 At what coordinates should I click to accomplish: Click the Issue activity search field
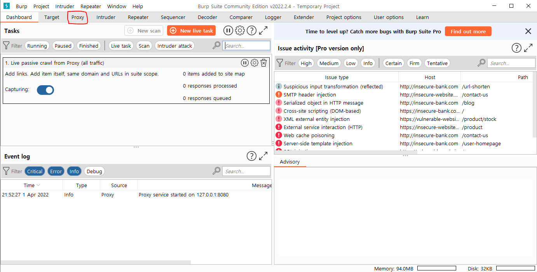pyautogui.click(x=512, y=63)
